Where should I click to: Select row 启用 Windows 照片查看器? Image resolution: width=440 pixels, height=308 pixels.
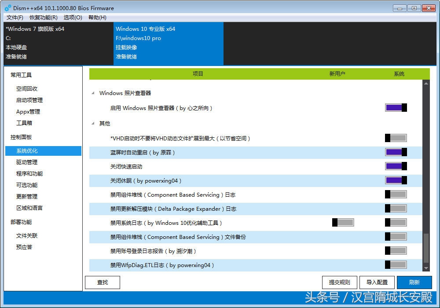[x=256, y=108]
